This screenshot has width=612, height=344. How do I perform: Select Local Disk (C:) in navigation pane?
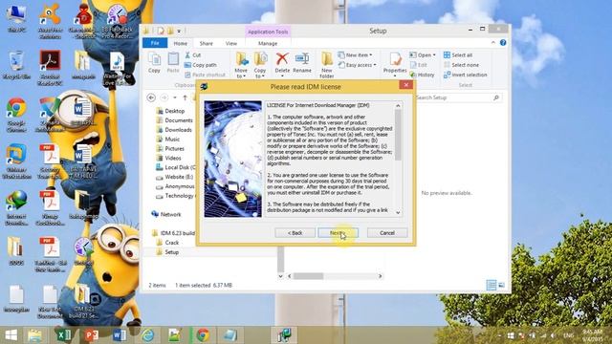176,167
